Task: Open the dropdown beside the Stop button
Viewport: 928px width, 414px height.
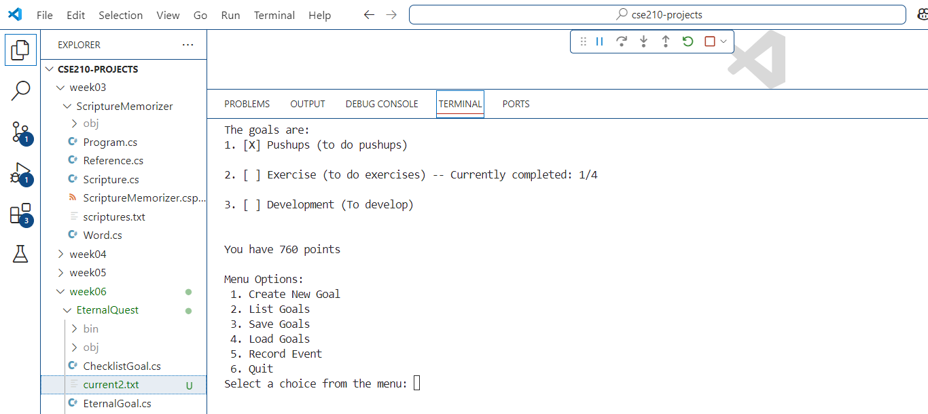Action: pyautogui.click(x=724, y=41)
